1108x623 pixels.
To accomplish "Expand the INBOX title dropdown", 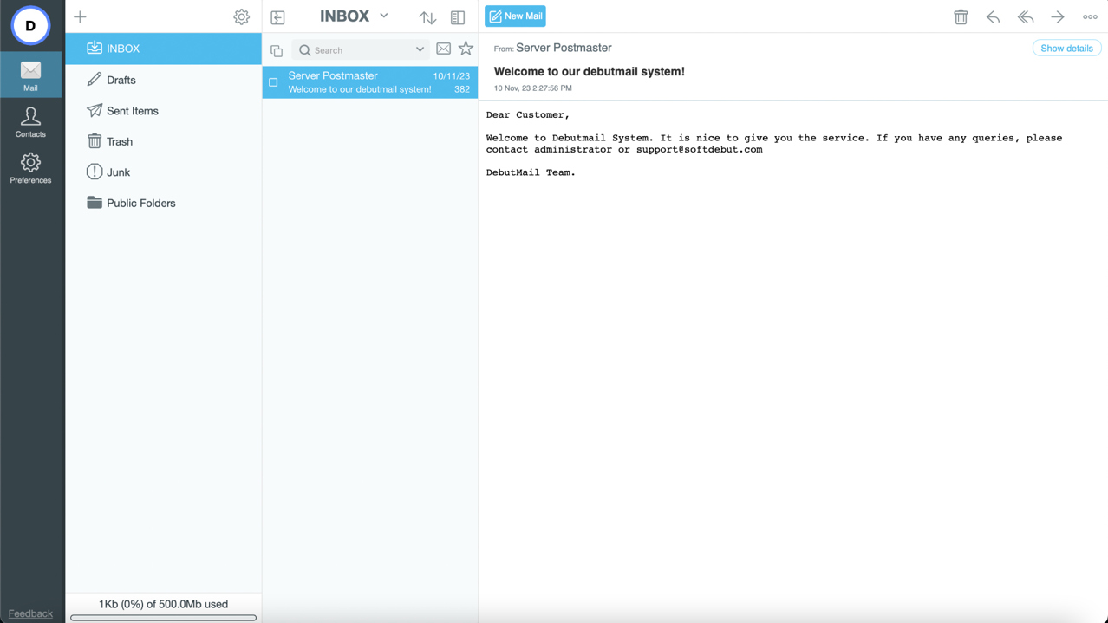I will [384, 16].
